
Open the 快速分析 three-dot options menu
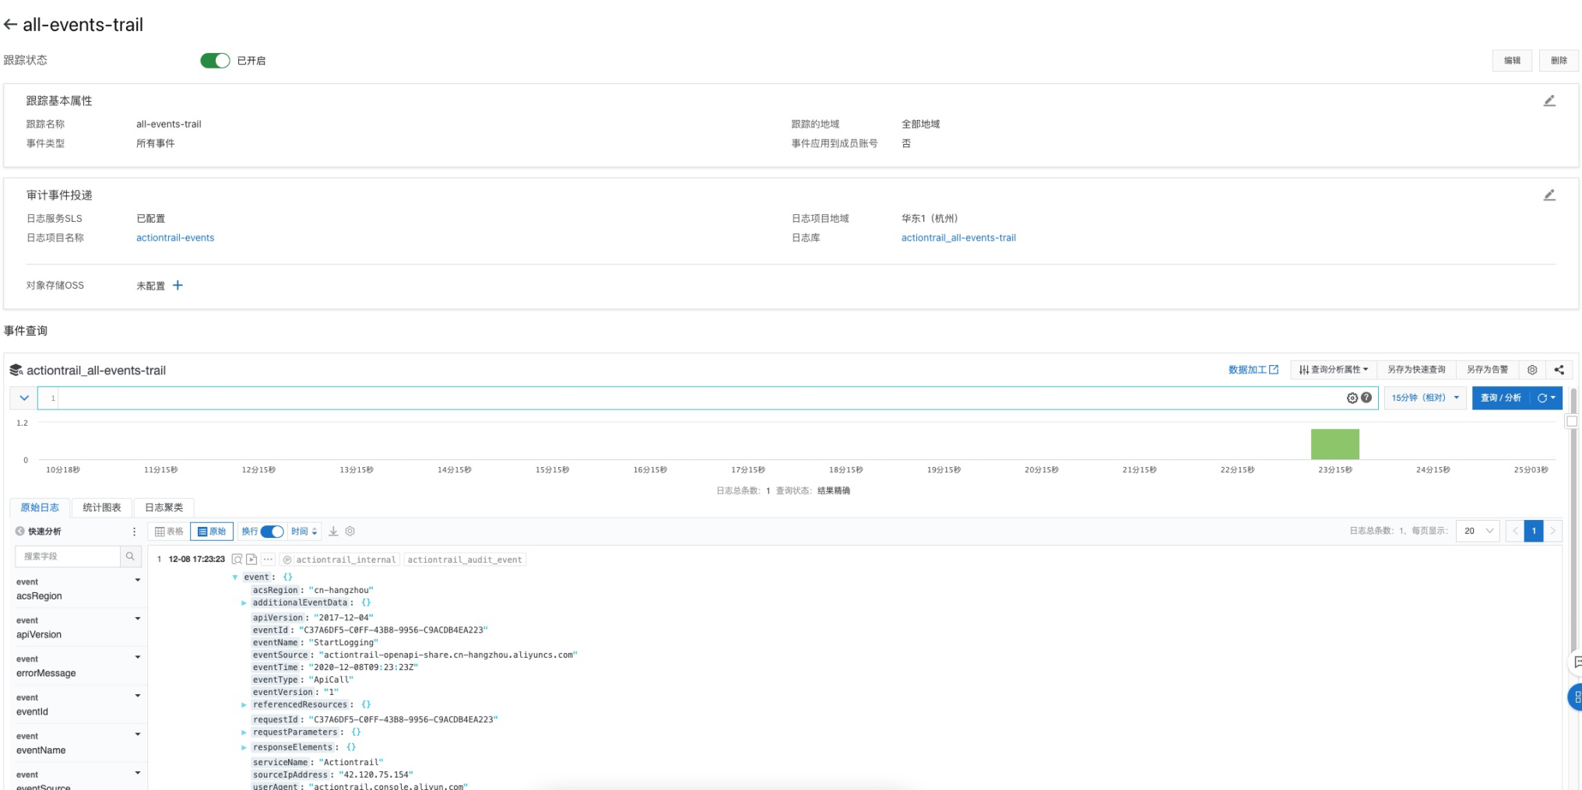pyautogui.click(x=134, y=532)
